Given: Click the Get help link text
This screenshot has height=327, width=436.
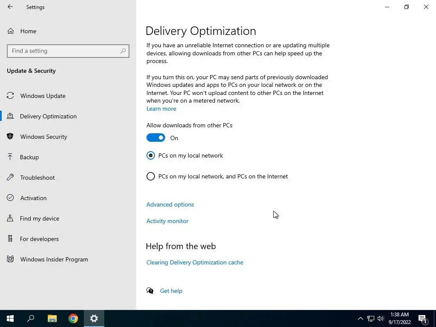Looking at the screenshot, I should click(171, 291).
